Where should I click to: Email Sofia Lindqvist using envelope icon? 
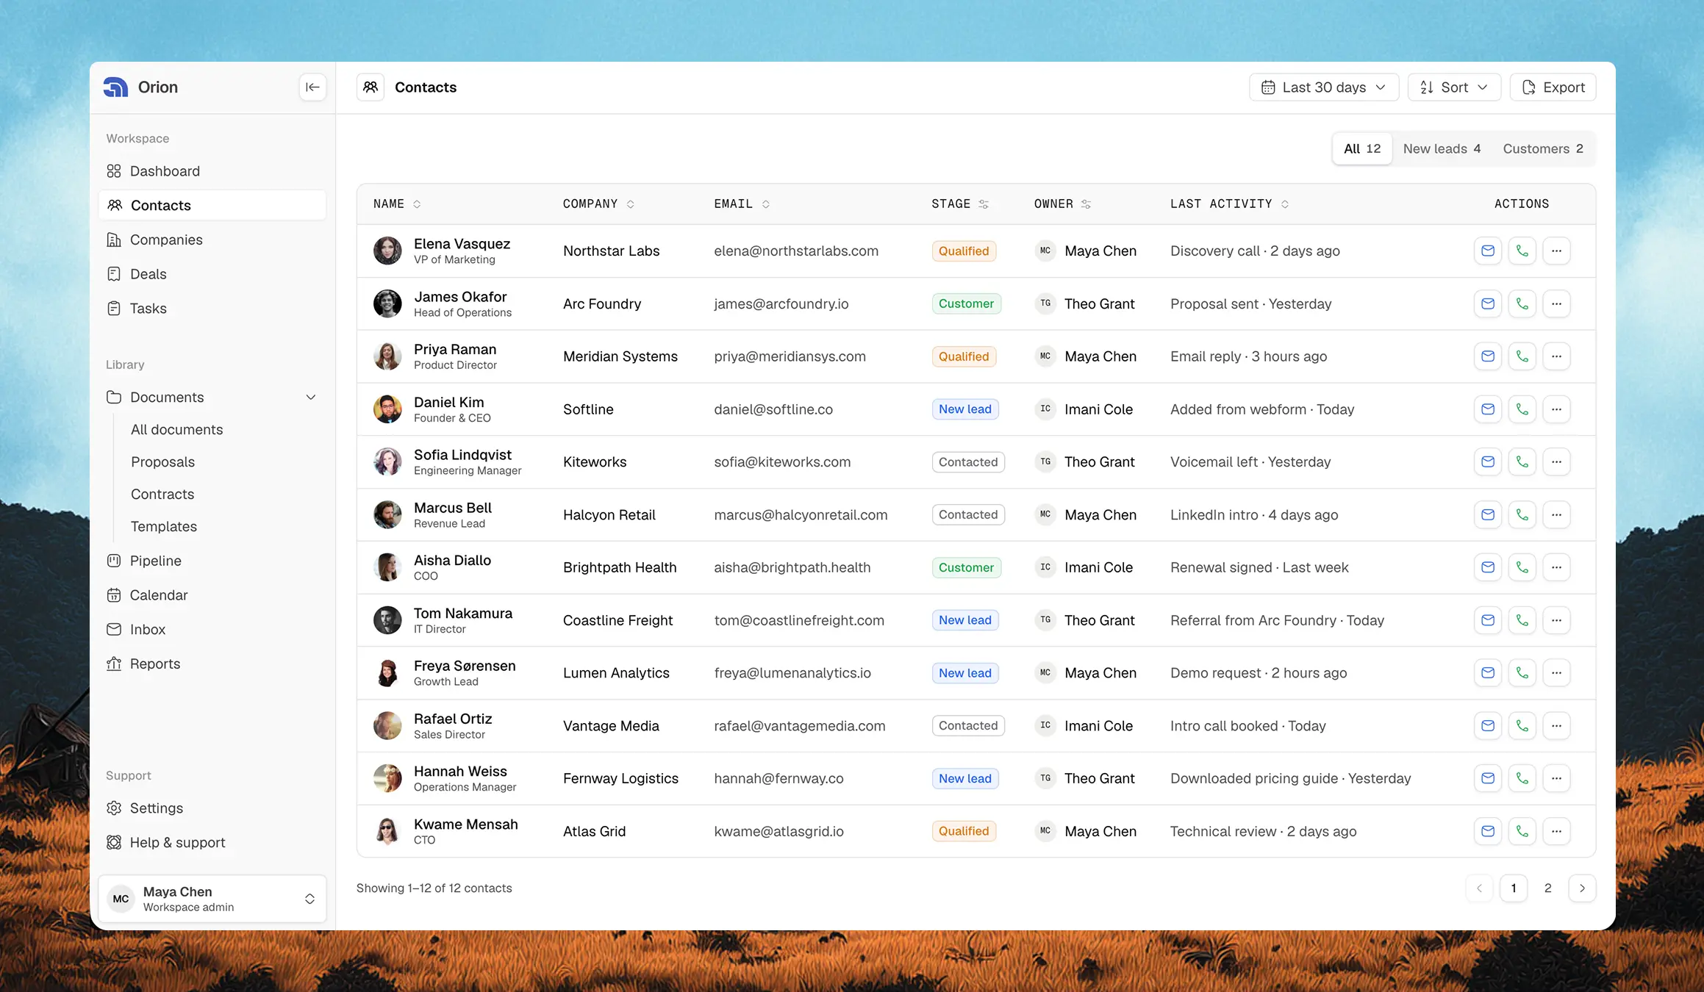click(1488, 461)
